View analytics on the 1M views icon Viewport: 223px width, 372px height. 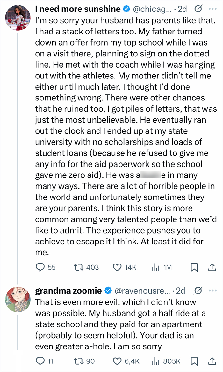(x=155, y=268)
